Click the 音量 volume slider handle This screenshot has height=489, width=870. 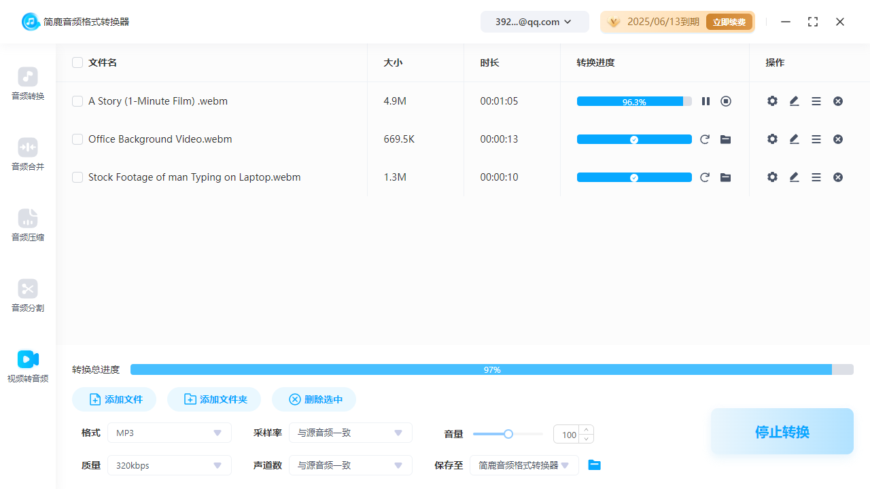coord(508,434)
